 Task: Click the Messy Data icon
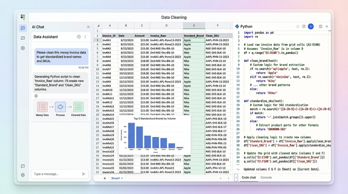pos(42,107)
